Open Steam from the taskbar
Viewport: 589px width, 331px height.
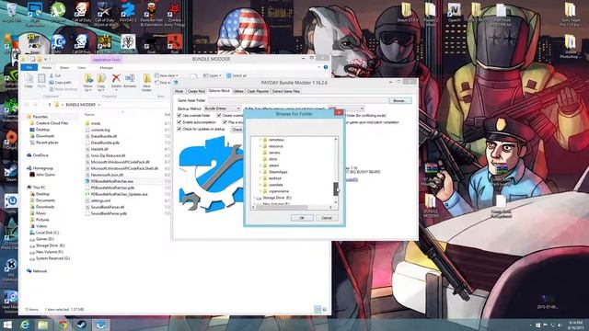82,325
